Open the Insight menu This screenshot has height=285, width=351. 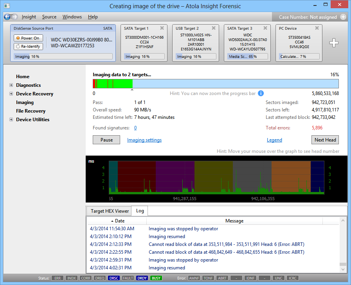point(29,17)
